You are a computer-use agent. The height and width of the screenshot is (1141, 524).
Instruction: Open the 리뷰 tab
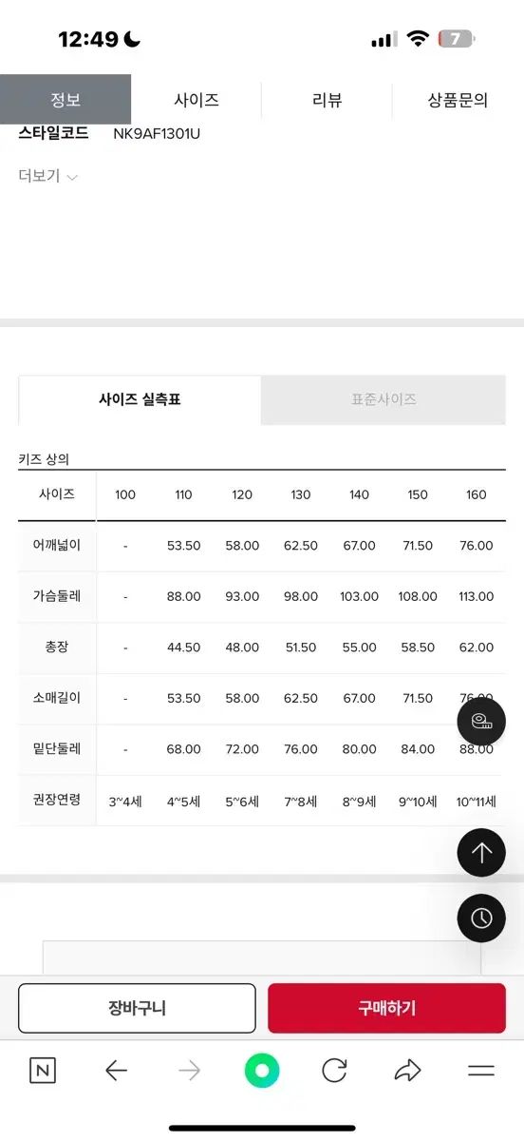click(327, 100)
